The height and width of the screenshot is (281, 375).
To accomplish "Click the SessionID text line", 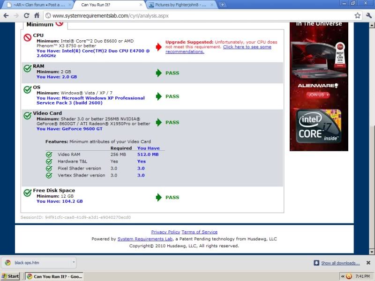I will (75, 217).
